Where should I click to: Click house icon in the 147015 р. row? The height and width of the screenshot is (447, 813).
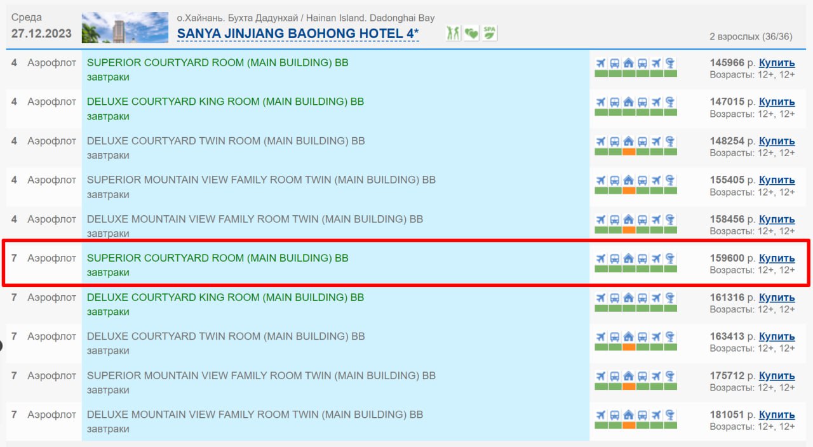pyautogui.click(x=628, y=102)
